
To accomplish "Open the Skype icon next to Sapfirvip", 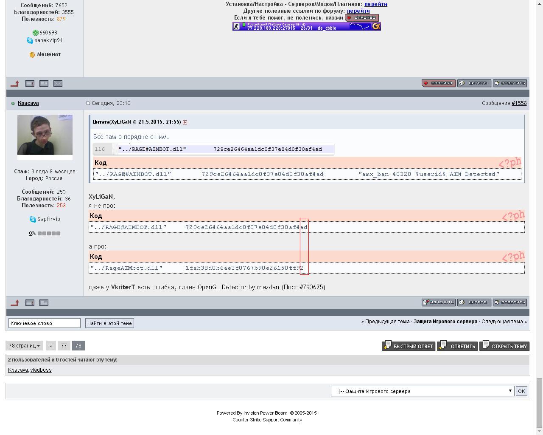I will click(33, 219).
